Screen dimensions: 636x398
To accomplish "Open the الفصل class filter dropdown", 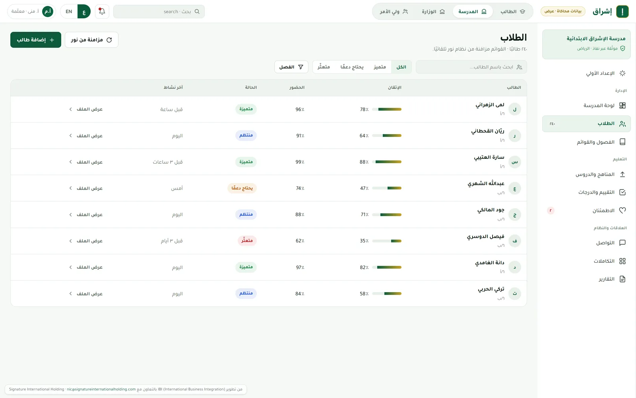I will [291, 67].
